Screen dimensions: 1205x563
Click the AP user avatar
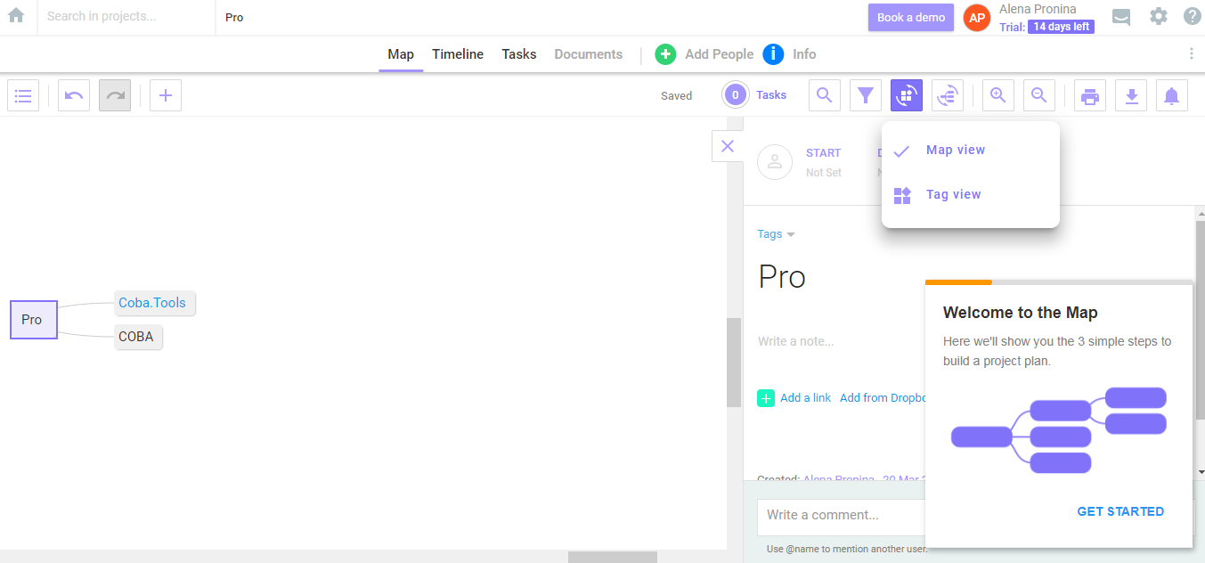tap(977, 17)
